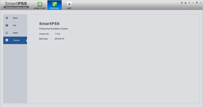Click the Built Date label

coord(44,39)
